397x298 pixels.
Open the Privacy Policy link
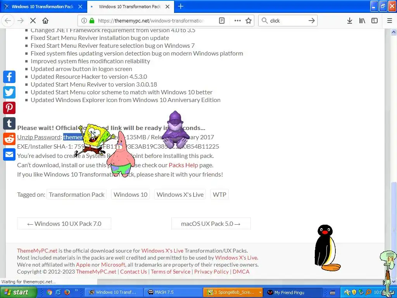coord(211,272)
